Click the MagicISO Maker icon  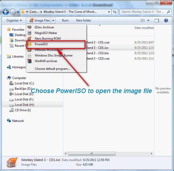29,33
